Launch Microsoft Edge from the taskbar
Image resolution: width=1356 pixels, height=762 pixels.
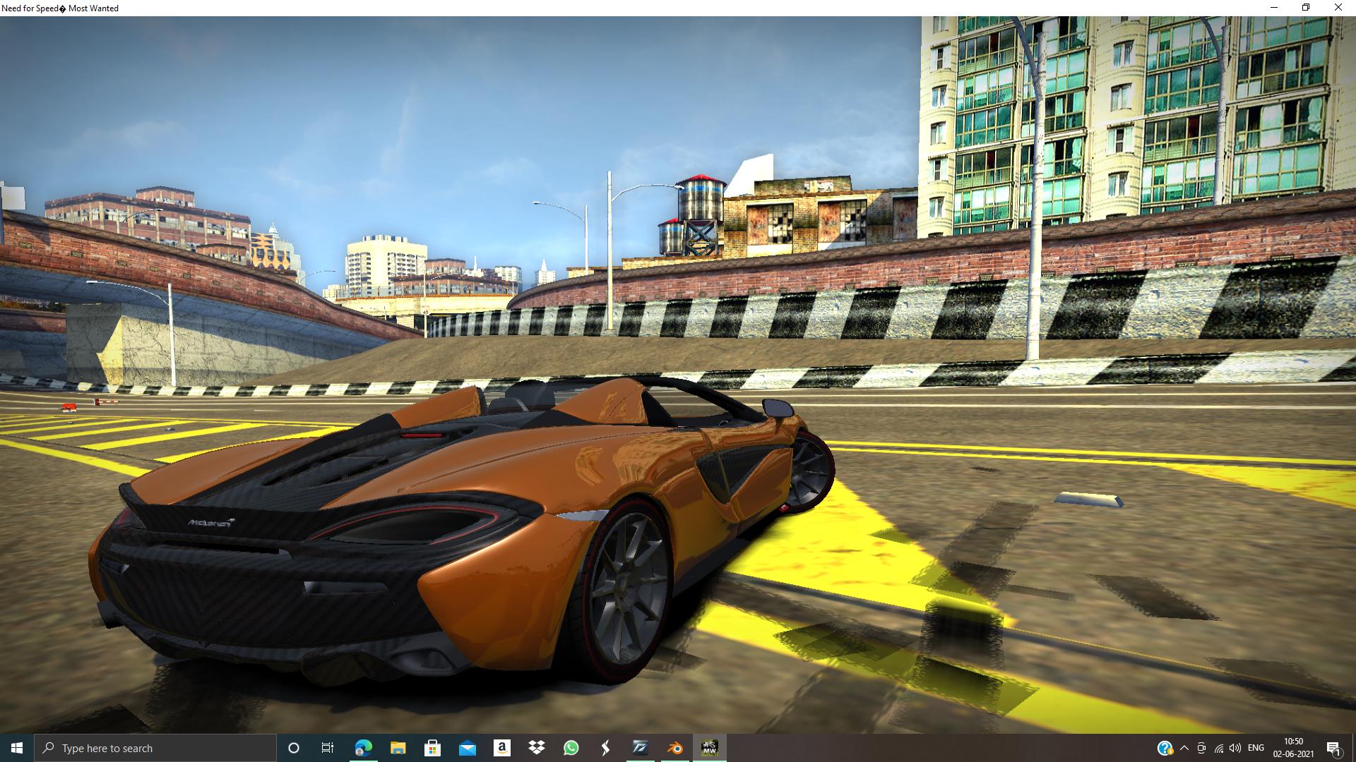(x=363, y=748)
